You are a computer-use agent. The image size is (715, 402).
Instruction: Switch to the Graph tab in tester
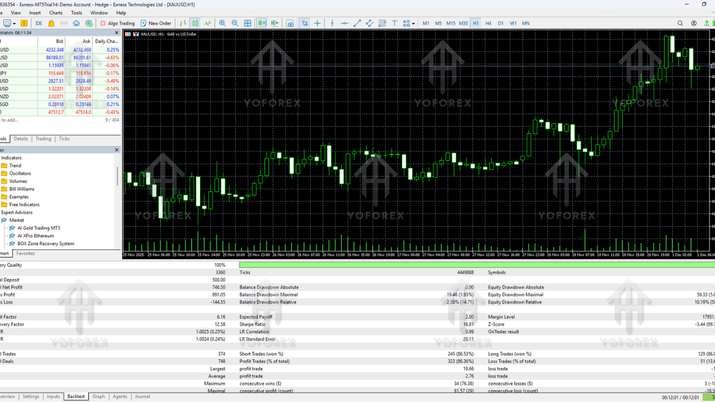pyautogui.click(x=98, y=396)
